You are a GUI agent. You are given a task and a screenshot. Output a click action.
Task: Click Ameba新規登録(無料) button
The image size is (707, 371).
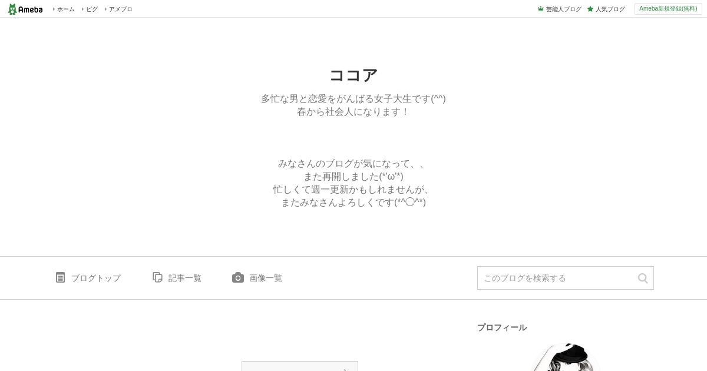click(x=668, y=9)
